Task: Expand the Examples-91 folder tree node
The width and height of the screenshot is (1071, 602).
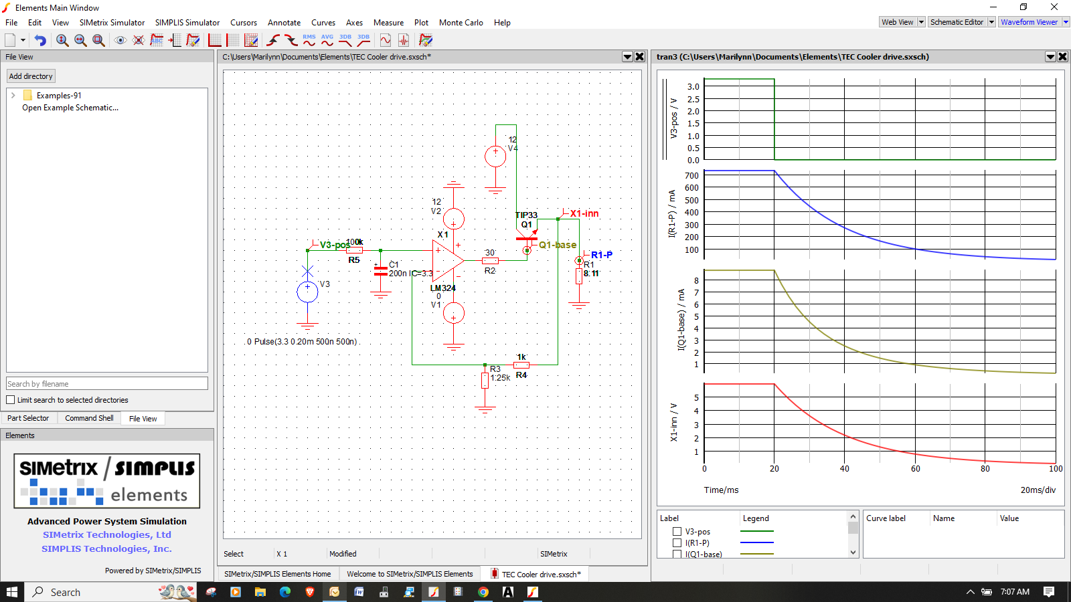Action: 13,96
